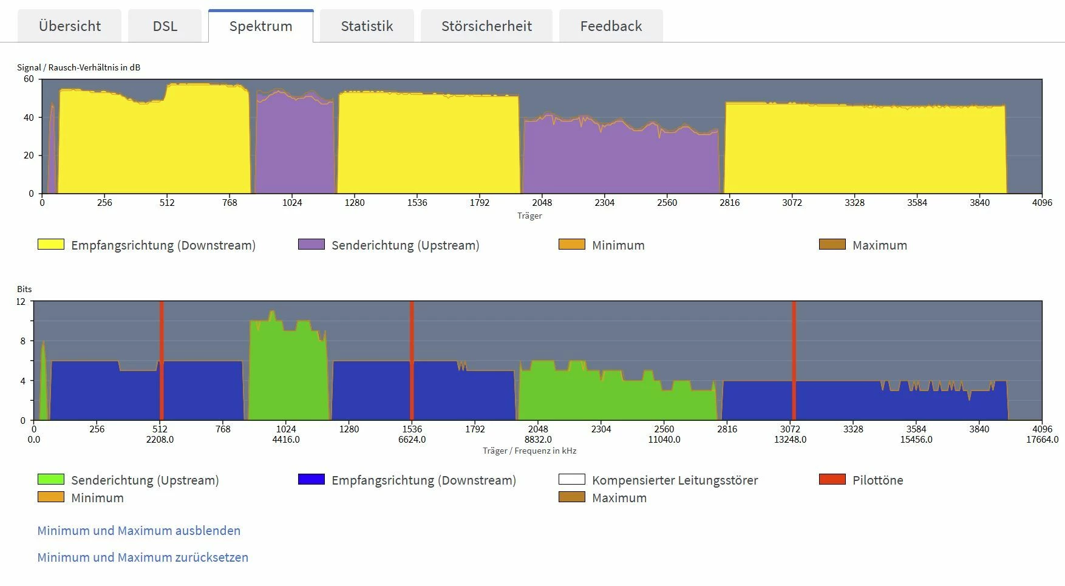Click 'Senderichtung (Upstream)' label in SNR legend
This screenshot has height=586, width=1065.
(x=406, y=245)
